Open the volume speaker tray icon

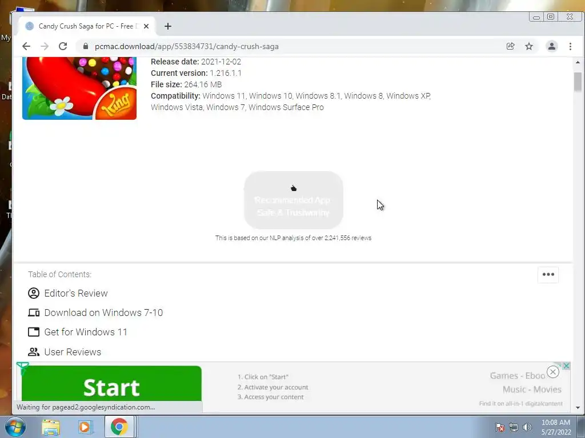coord(527,427)
